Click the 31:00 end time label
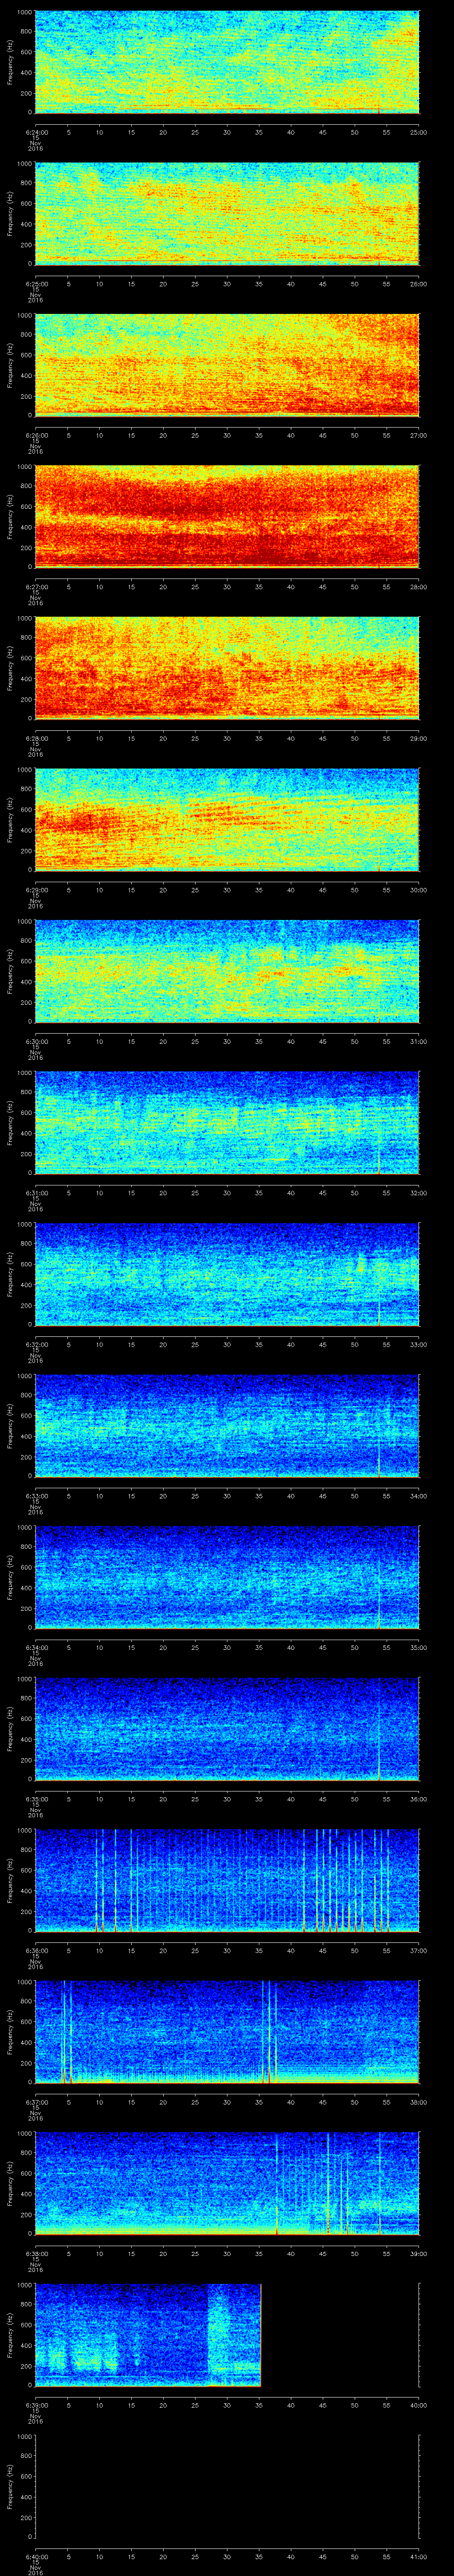The height and width of the screenshot is (2576, 454). (418, 1041)
